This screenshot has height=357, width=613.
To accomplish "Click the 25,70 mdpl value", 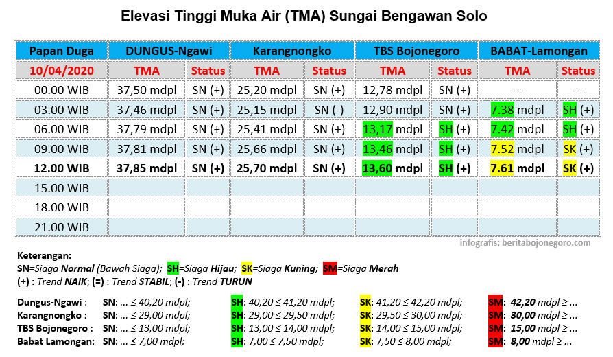I will click(267, 168).
